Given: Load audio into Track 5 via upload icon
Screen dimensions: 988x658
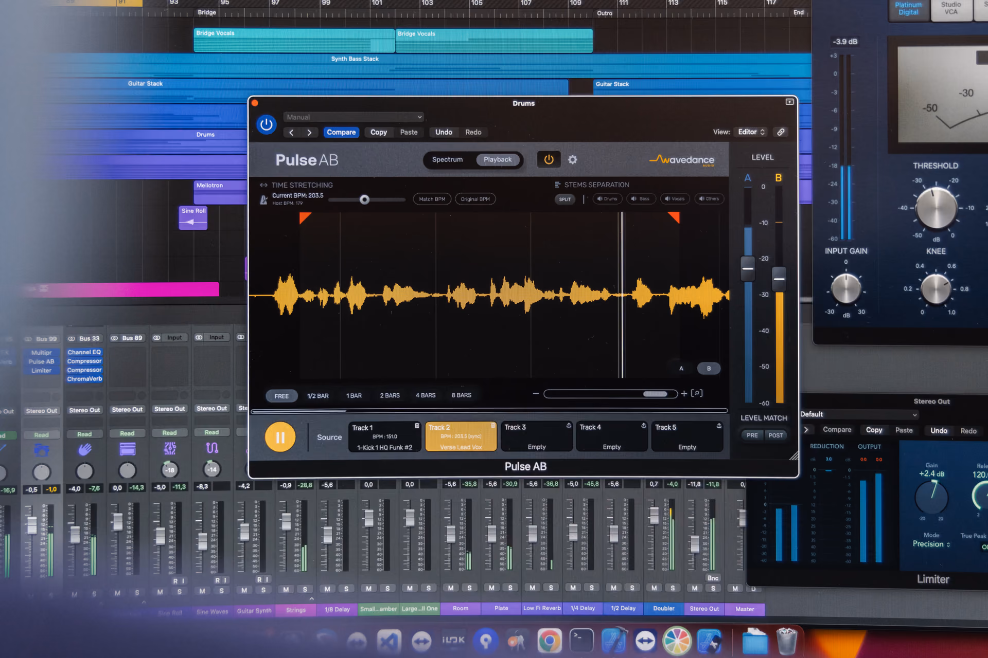Looking at the screenshot, I should [x=719, y=426].
